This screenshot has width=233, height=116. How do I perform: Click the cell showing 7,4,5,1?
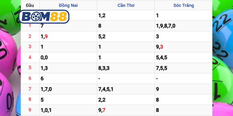(x=106, y=89)
